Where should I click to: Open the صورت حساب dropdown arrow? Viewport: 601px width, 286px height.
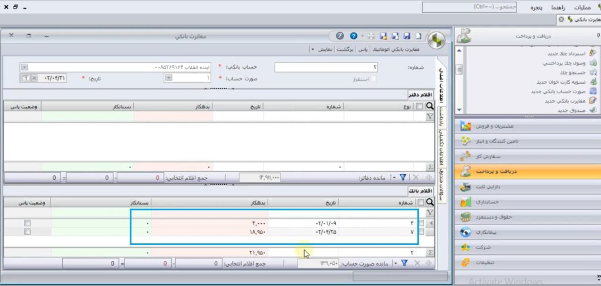tap(168, 78)
